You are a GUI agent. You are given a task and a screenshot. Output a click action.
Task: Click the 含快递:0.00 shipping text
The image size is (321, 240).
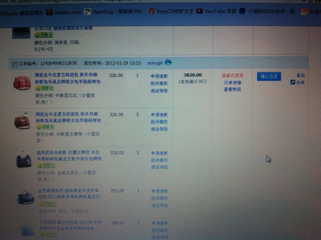[193, 82]
